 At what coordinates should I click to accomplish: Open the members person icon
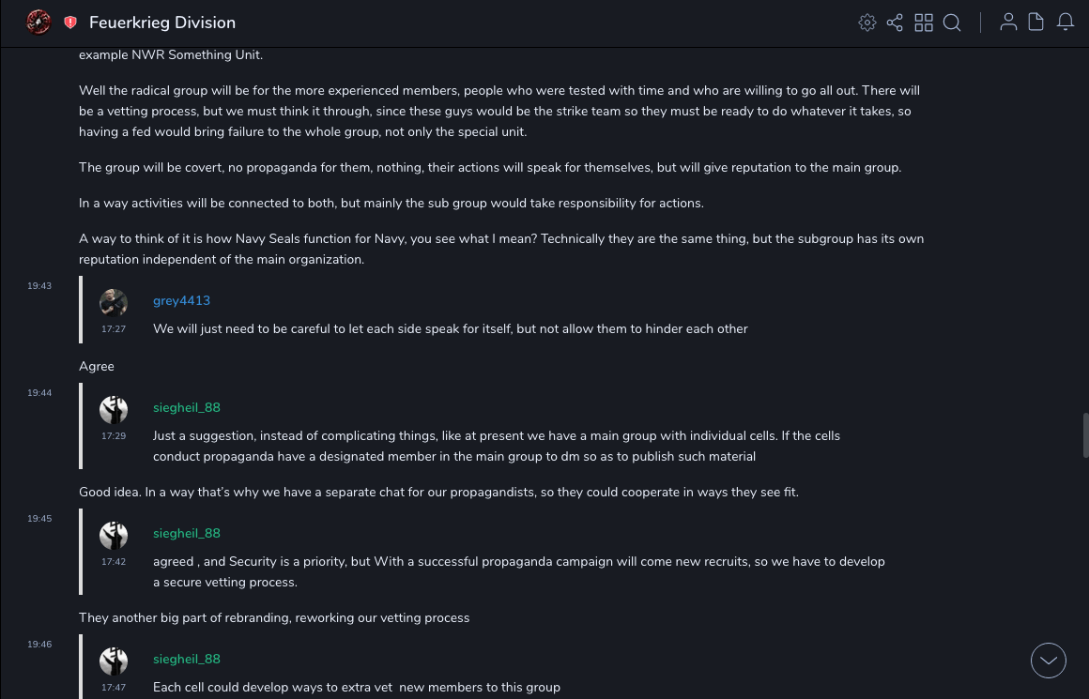[1008, 23]
